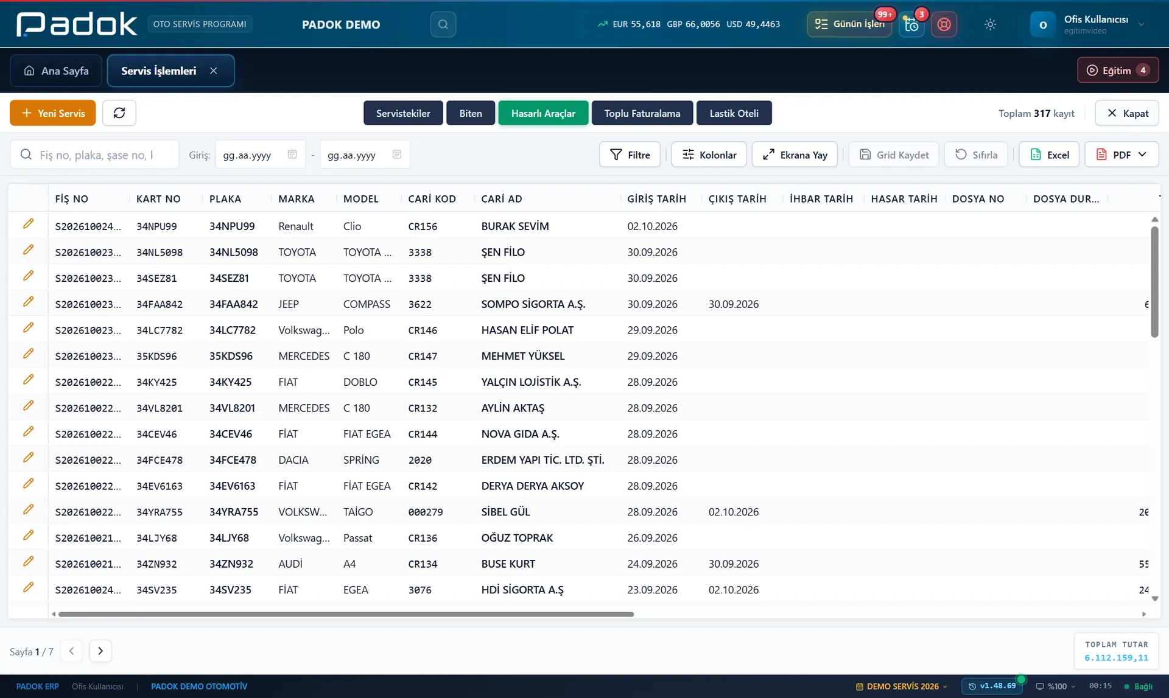Switch to the Ana Sayfa tab
The image size is (1169, 698).
pos(56,71)
